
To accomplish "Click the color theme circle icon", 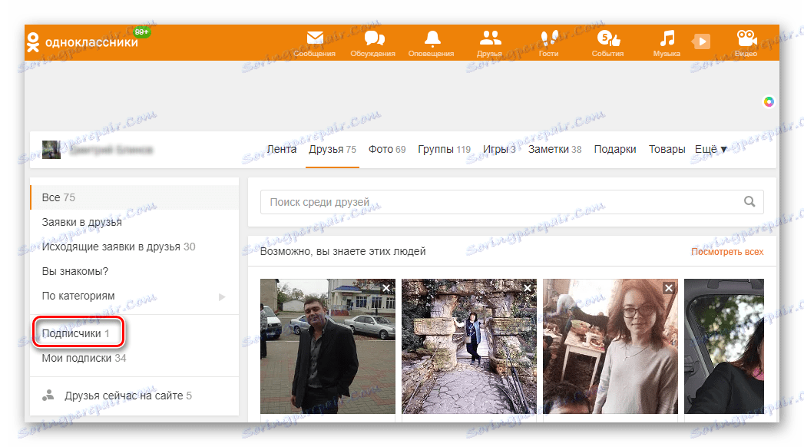I will (768, 101).
